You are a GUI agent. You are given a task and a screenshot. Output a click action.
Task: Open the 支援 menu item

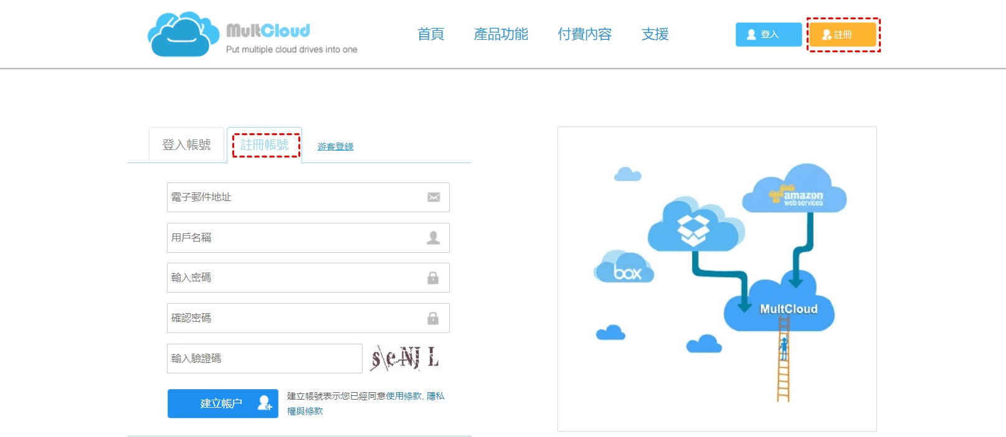655,34
